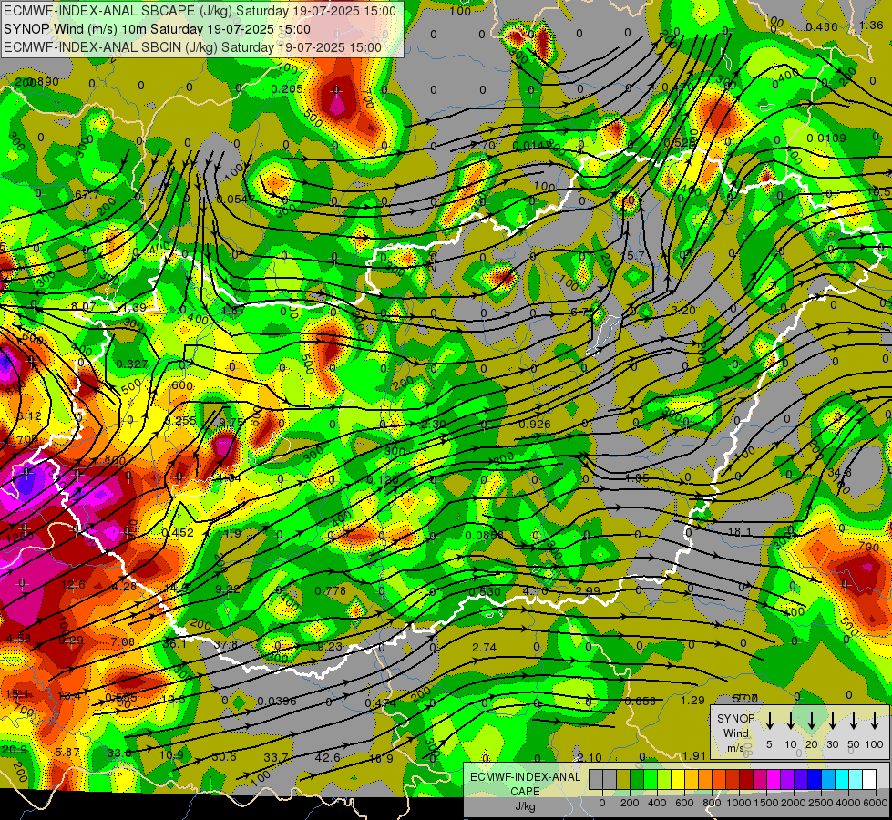Click the 1.65 value on the map
This screenshot has height=820, width=892.
(x=637, y=478)
